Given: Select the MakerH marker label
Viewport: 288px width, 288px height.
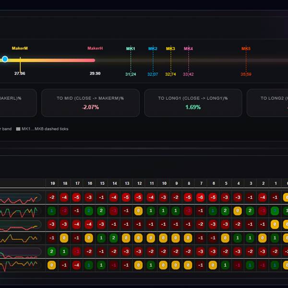Looking at the screenshot, I should 95,48.
